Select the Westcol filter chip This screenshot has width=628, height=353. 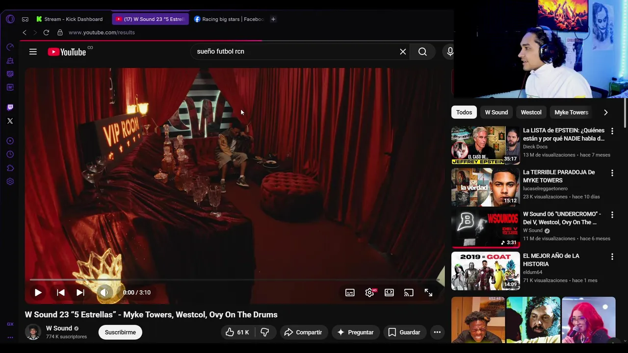(x=531, y=112)
